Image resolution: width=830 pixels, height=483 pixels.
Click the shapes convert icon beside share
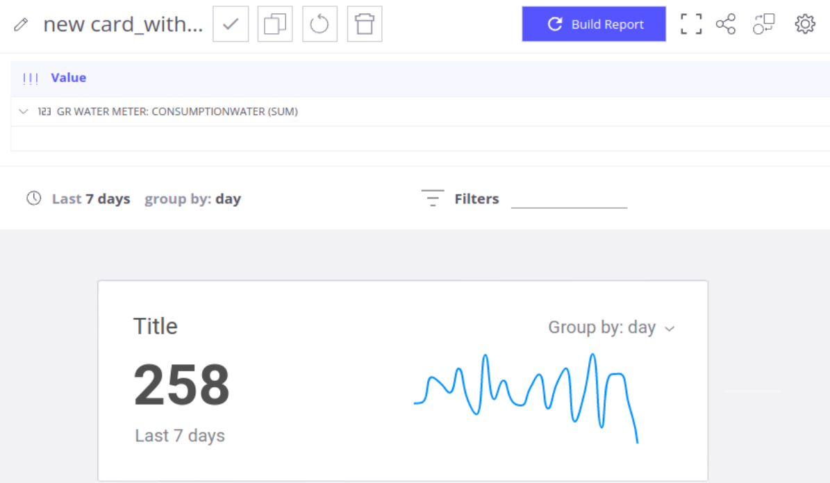point(763,24)
